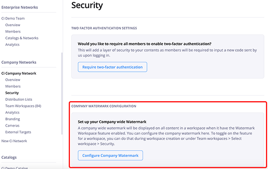Click Configure Company Watermark button
Image resolution: width=268 pixels, height=169 pixels.
[110, 155]
